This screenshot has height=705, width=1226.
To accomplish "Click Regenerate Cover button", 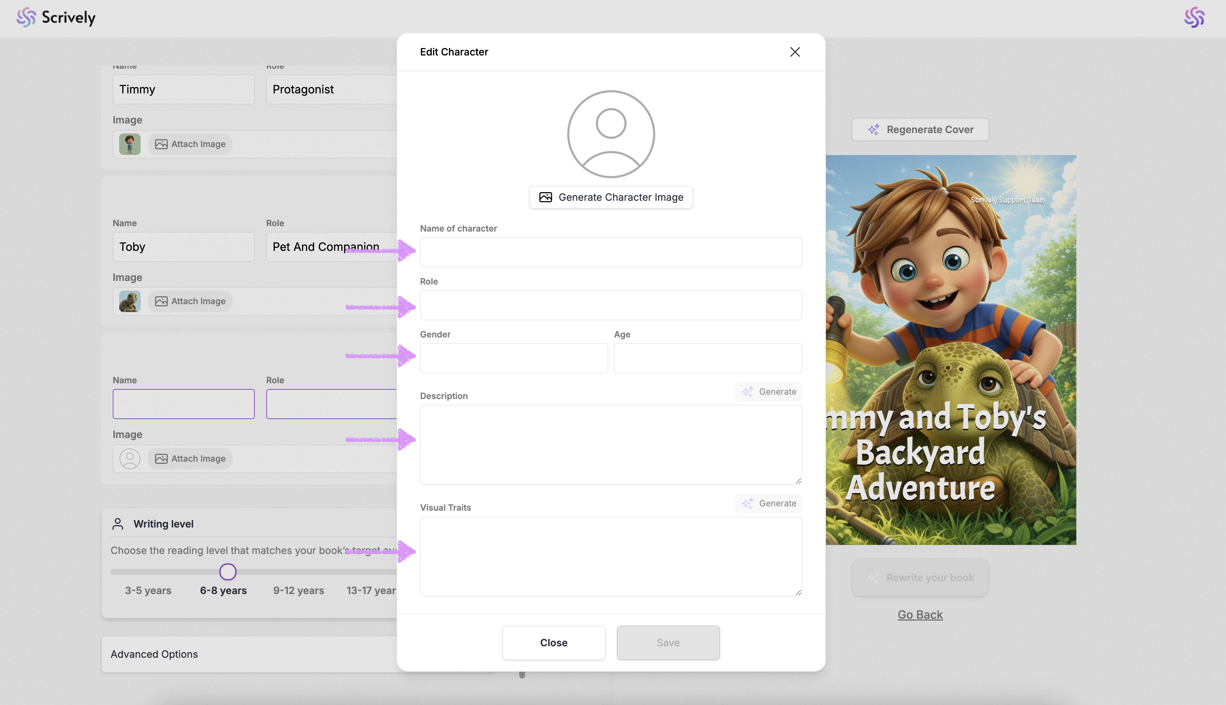I will [x=920, y=130].
